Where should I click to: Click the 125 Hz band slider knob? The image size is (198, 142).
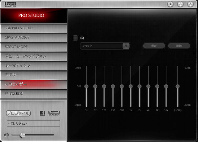click(x=104, y=86)
